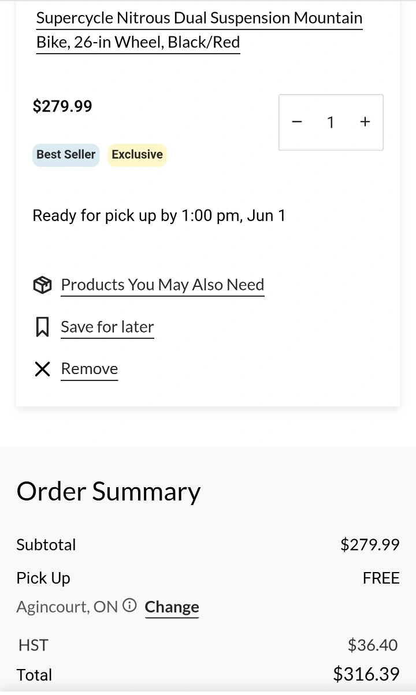Select the quantity field showing 1
This screenshot has width=416, height=695.
tap(330, 122)
